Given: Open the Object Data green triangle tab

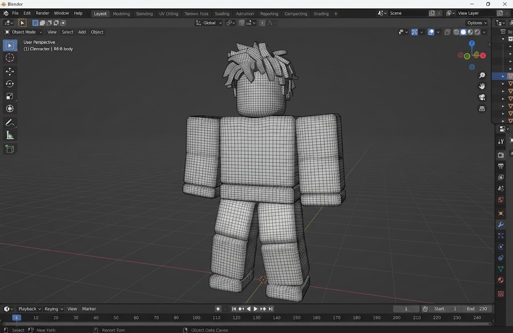Looking at the screenshot, I should click(x=501, y=268).
